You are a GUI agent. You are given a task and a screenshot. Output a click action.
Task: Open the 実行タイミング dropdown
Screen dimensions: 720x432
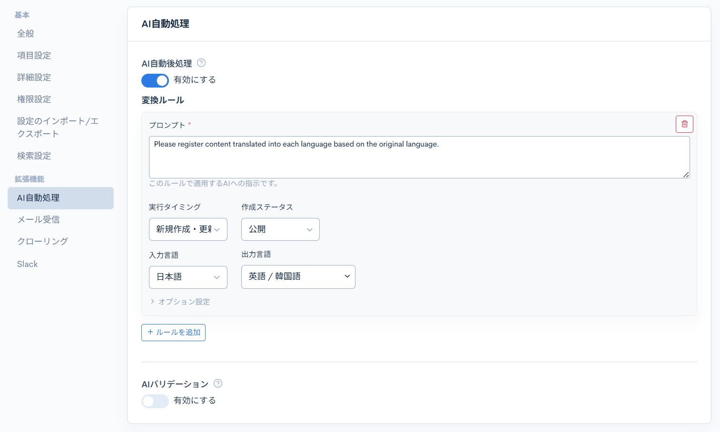[188, 229]
